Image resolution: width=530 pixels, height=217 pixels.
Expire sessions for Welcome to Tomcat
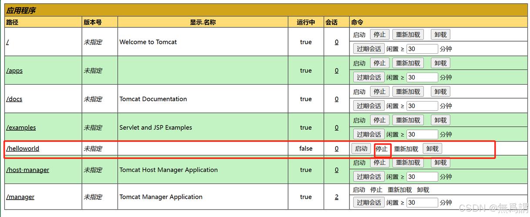point(369,49)
